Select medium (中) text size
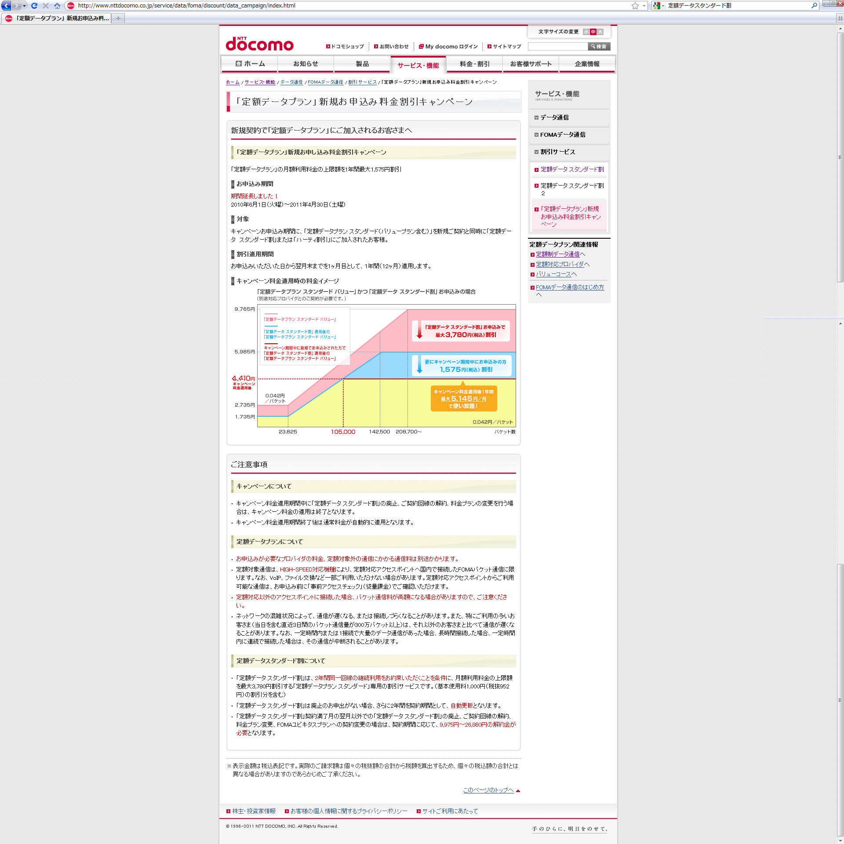 593,32
